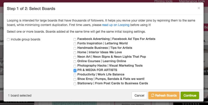Check Fonts Inspiration board checkbox
The width and height of the screenshot is (208, 105).
[75, 44]
